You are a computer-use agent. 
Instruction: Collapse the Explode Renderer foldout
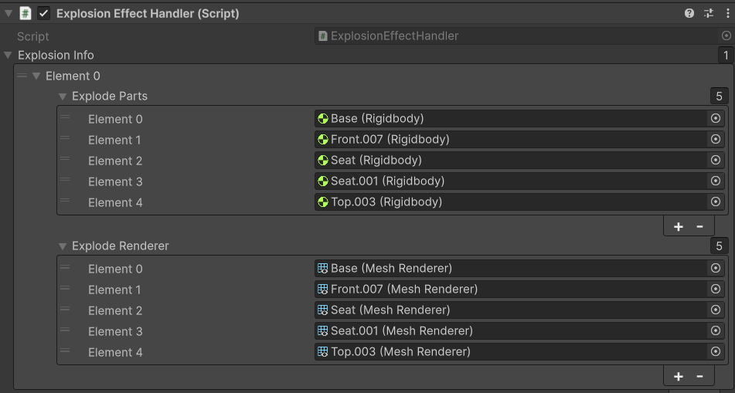(63, 246)
